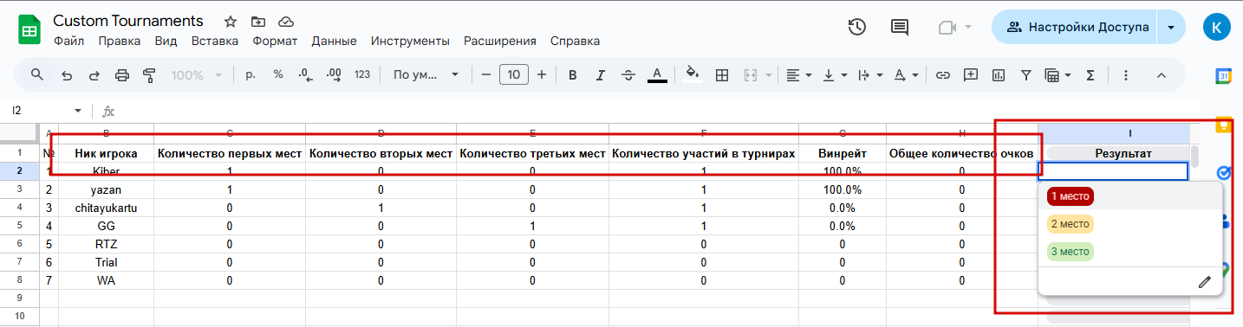Create a filter

1026,75
